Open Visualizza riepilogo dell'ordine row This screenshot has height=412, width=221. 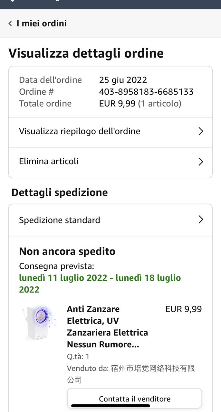click(80, 131)
